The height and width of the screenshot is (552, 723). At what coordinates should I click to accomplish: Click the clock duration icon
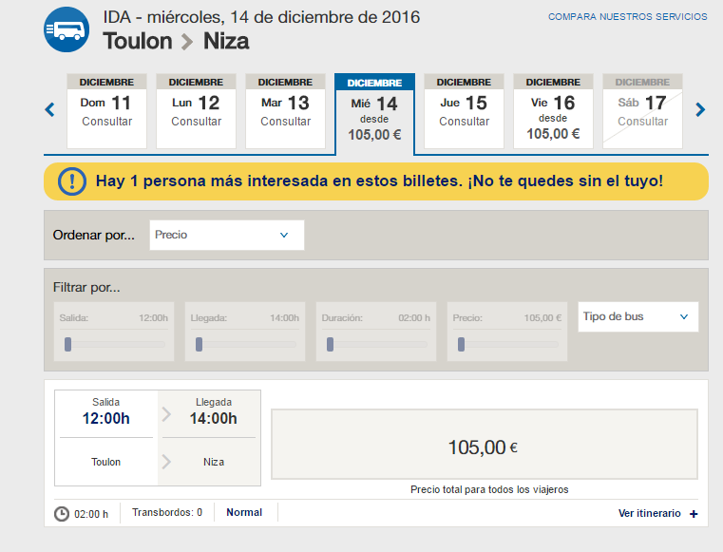pos(62,513)
